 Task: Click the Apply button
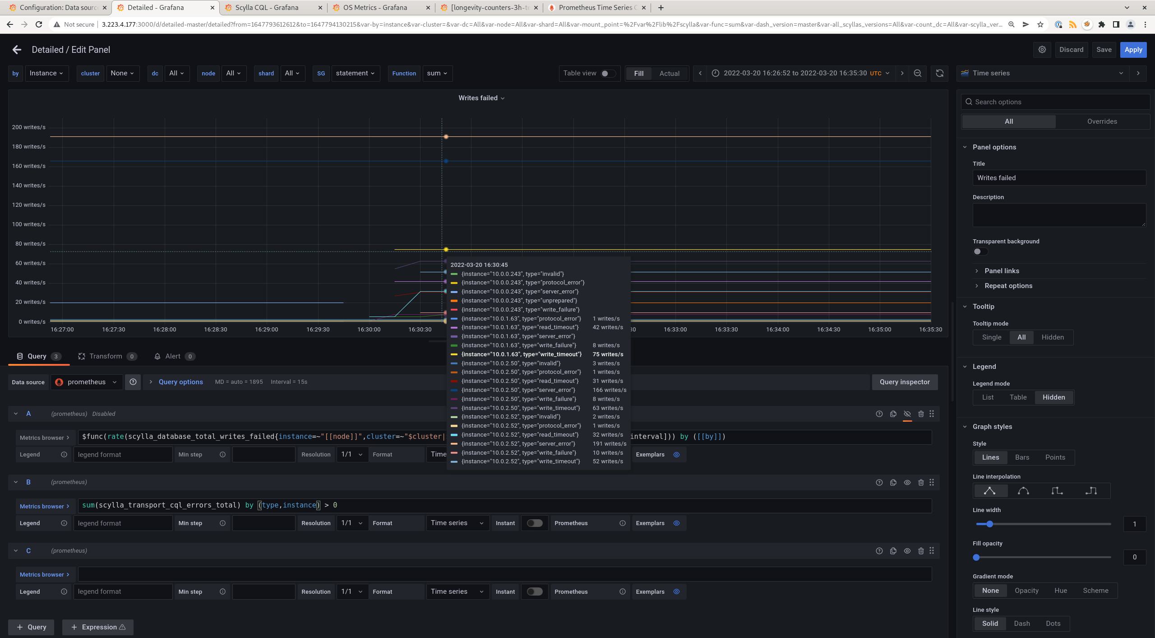tap(1133, 50)
